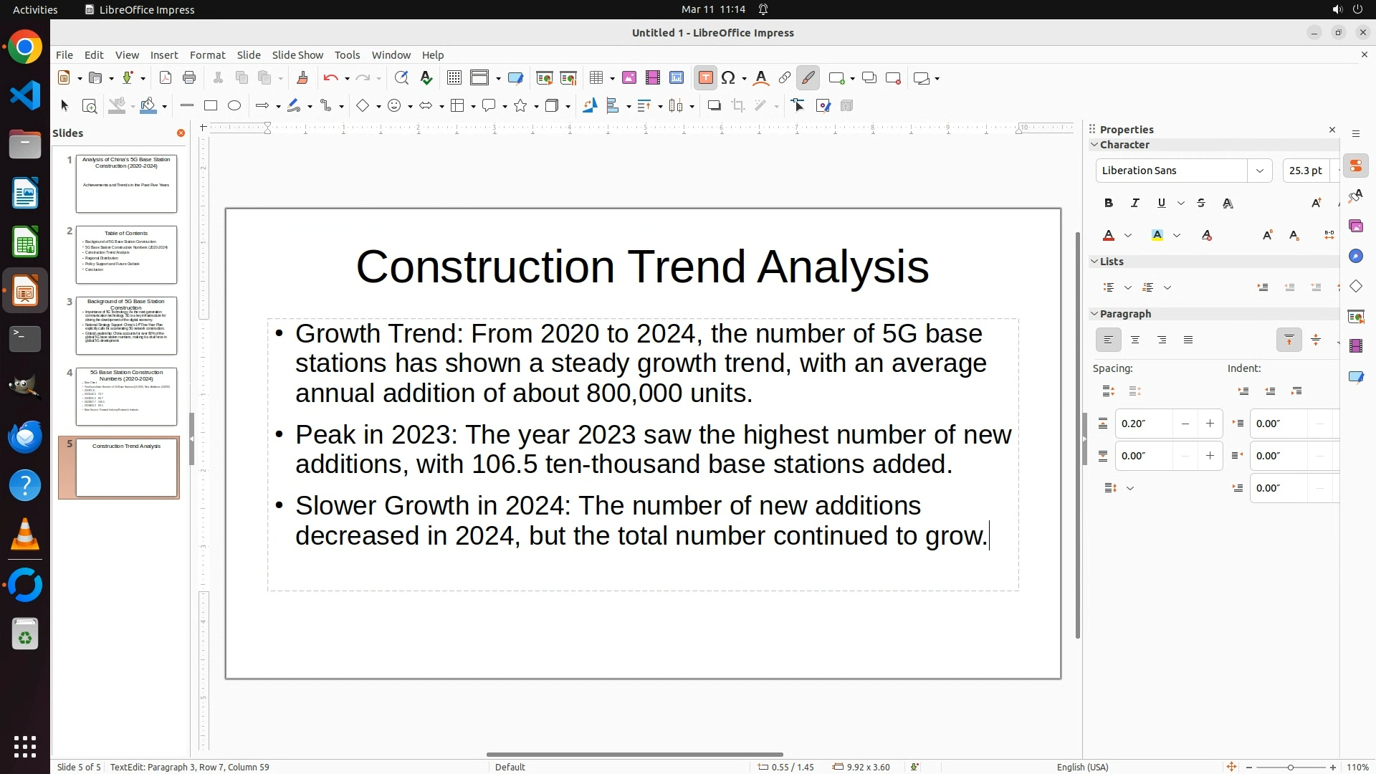Toggle Italic in the Properties sidebar
Screen dimensions: 1376x774
(x=1135, y=204)
